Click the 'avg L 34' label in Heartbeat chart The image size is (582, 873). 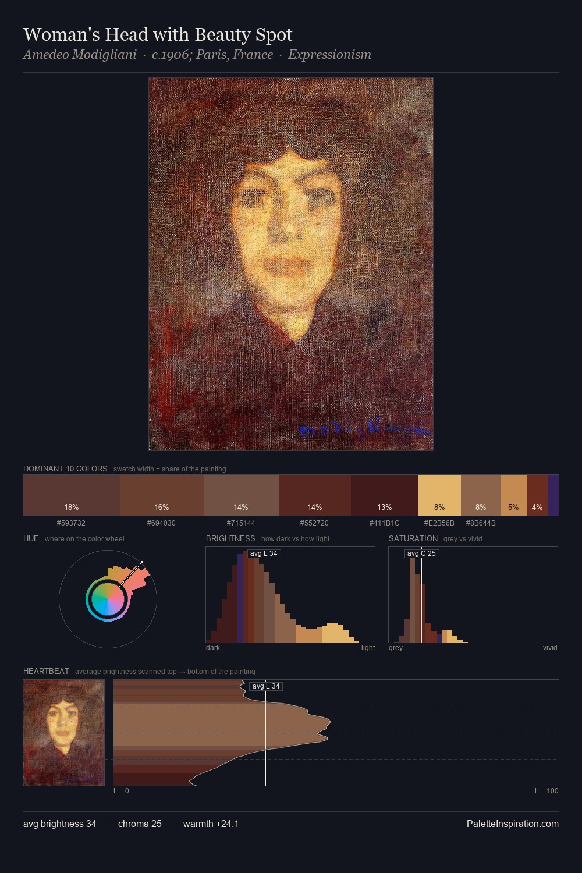pyautogui.click(x=266, y=686)
